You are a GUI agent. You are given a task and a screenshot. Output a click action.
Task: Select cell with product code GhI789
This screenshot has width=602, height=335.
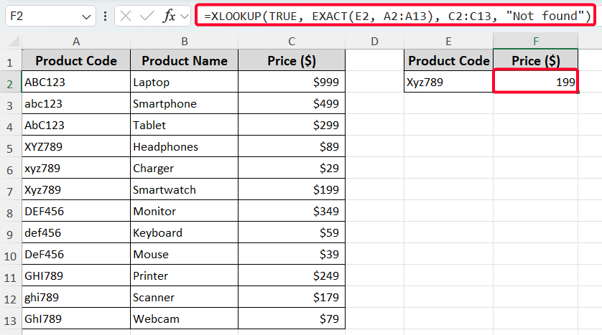point(76,319)
